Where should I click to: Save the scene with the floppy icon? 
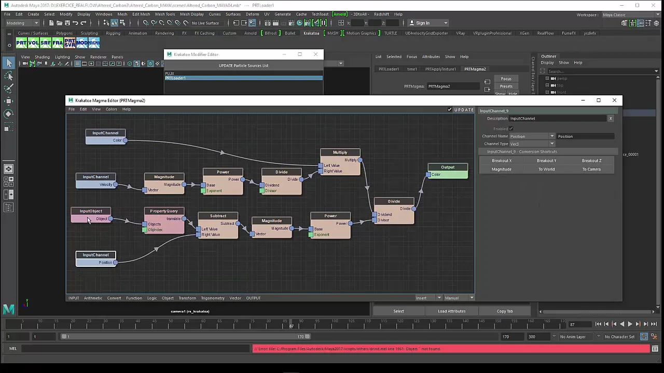(67, 23)
